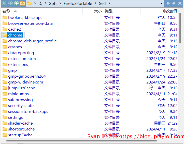This screenshot has width=184, height=144.
Task: Select the security_state folder icon
Action: [5, 105]
